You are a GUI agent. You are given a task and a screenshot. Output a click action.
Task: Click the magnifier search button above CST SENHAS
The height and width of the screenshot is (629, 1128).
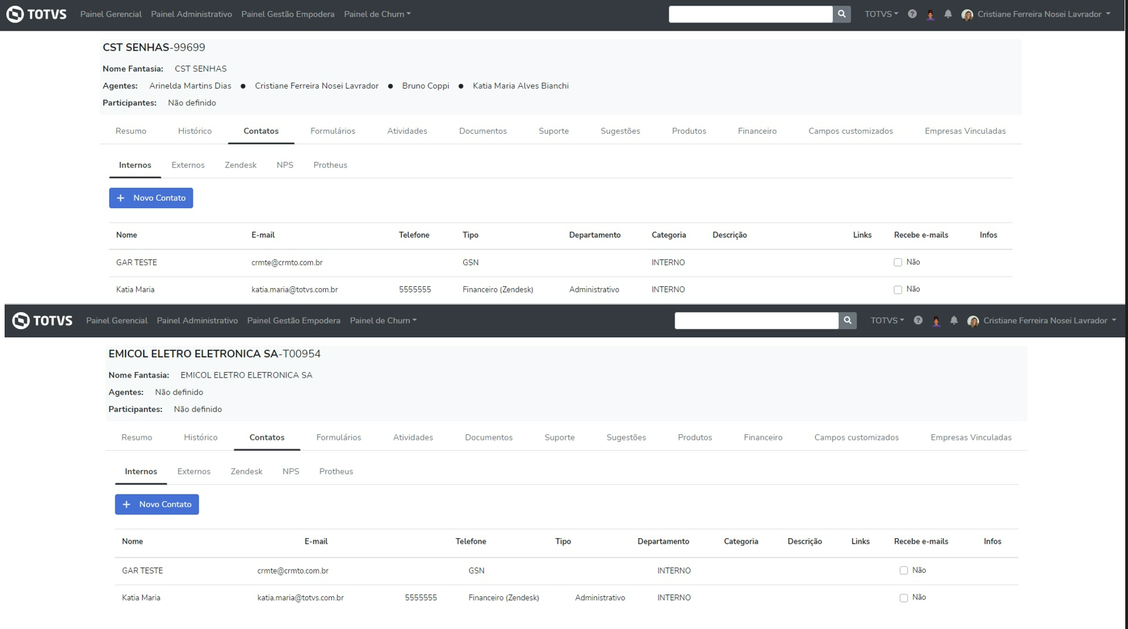point(842,14)
